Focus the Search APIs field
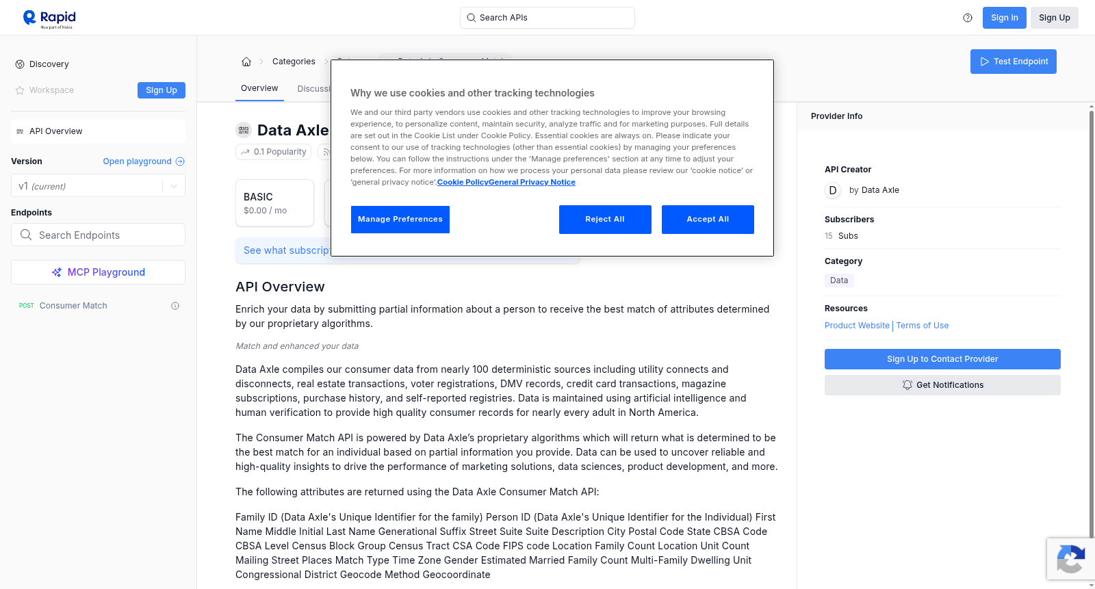 point(547,18)
